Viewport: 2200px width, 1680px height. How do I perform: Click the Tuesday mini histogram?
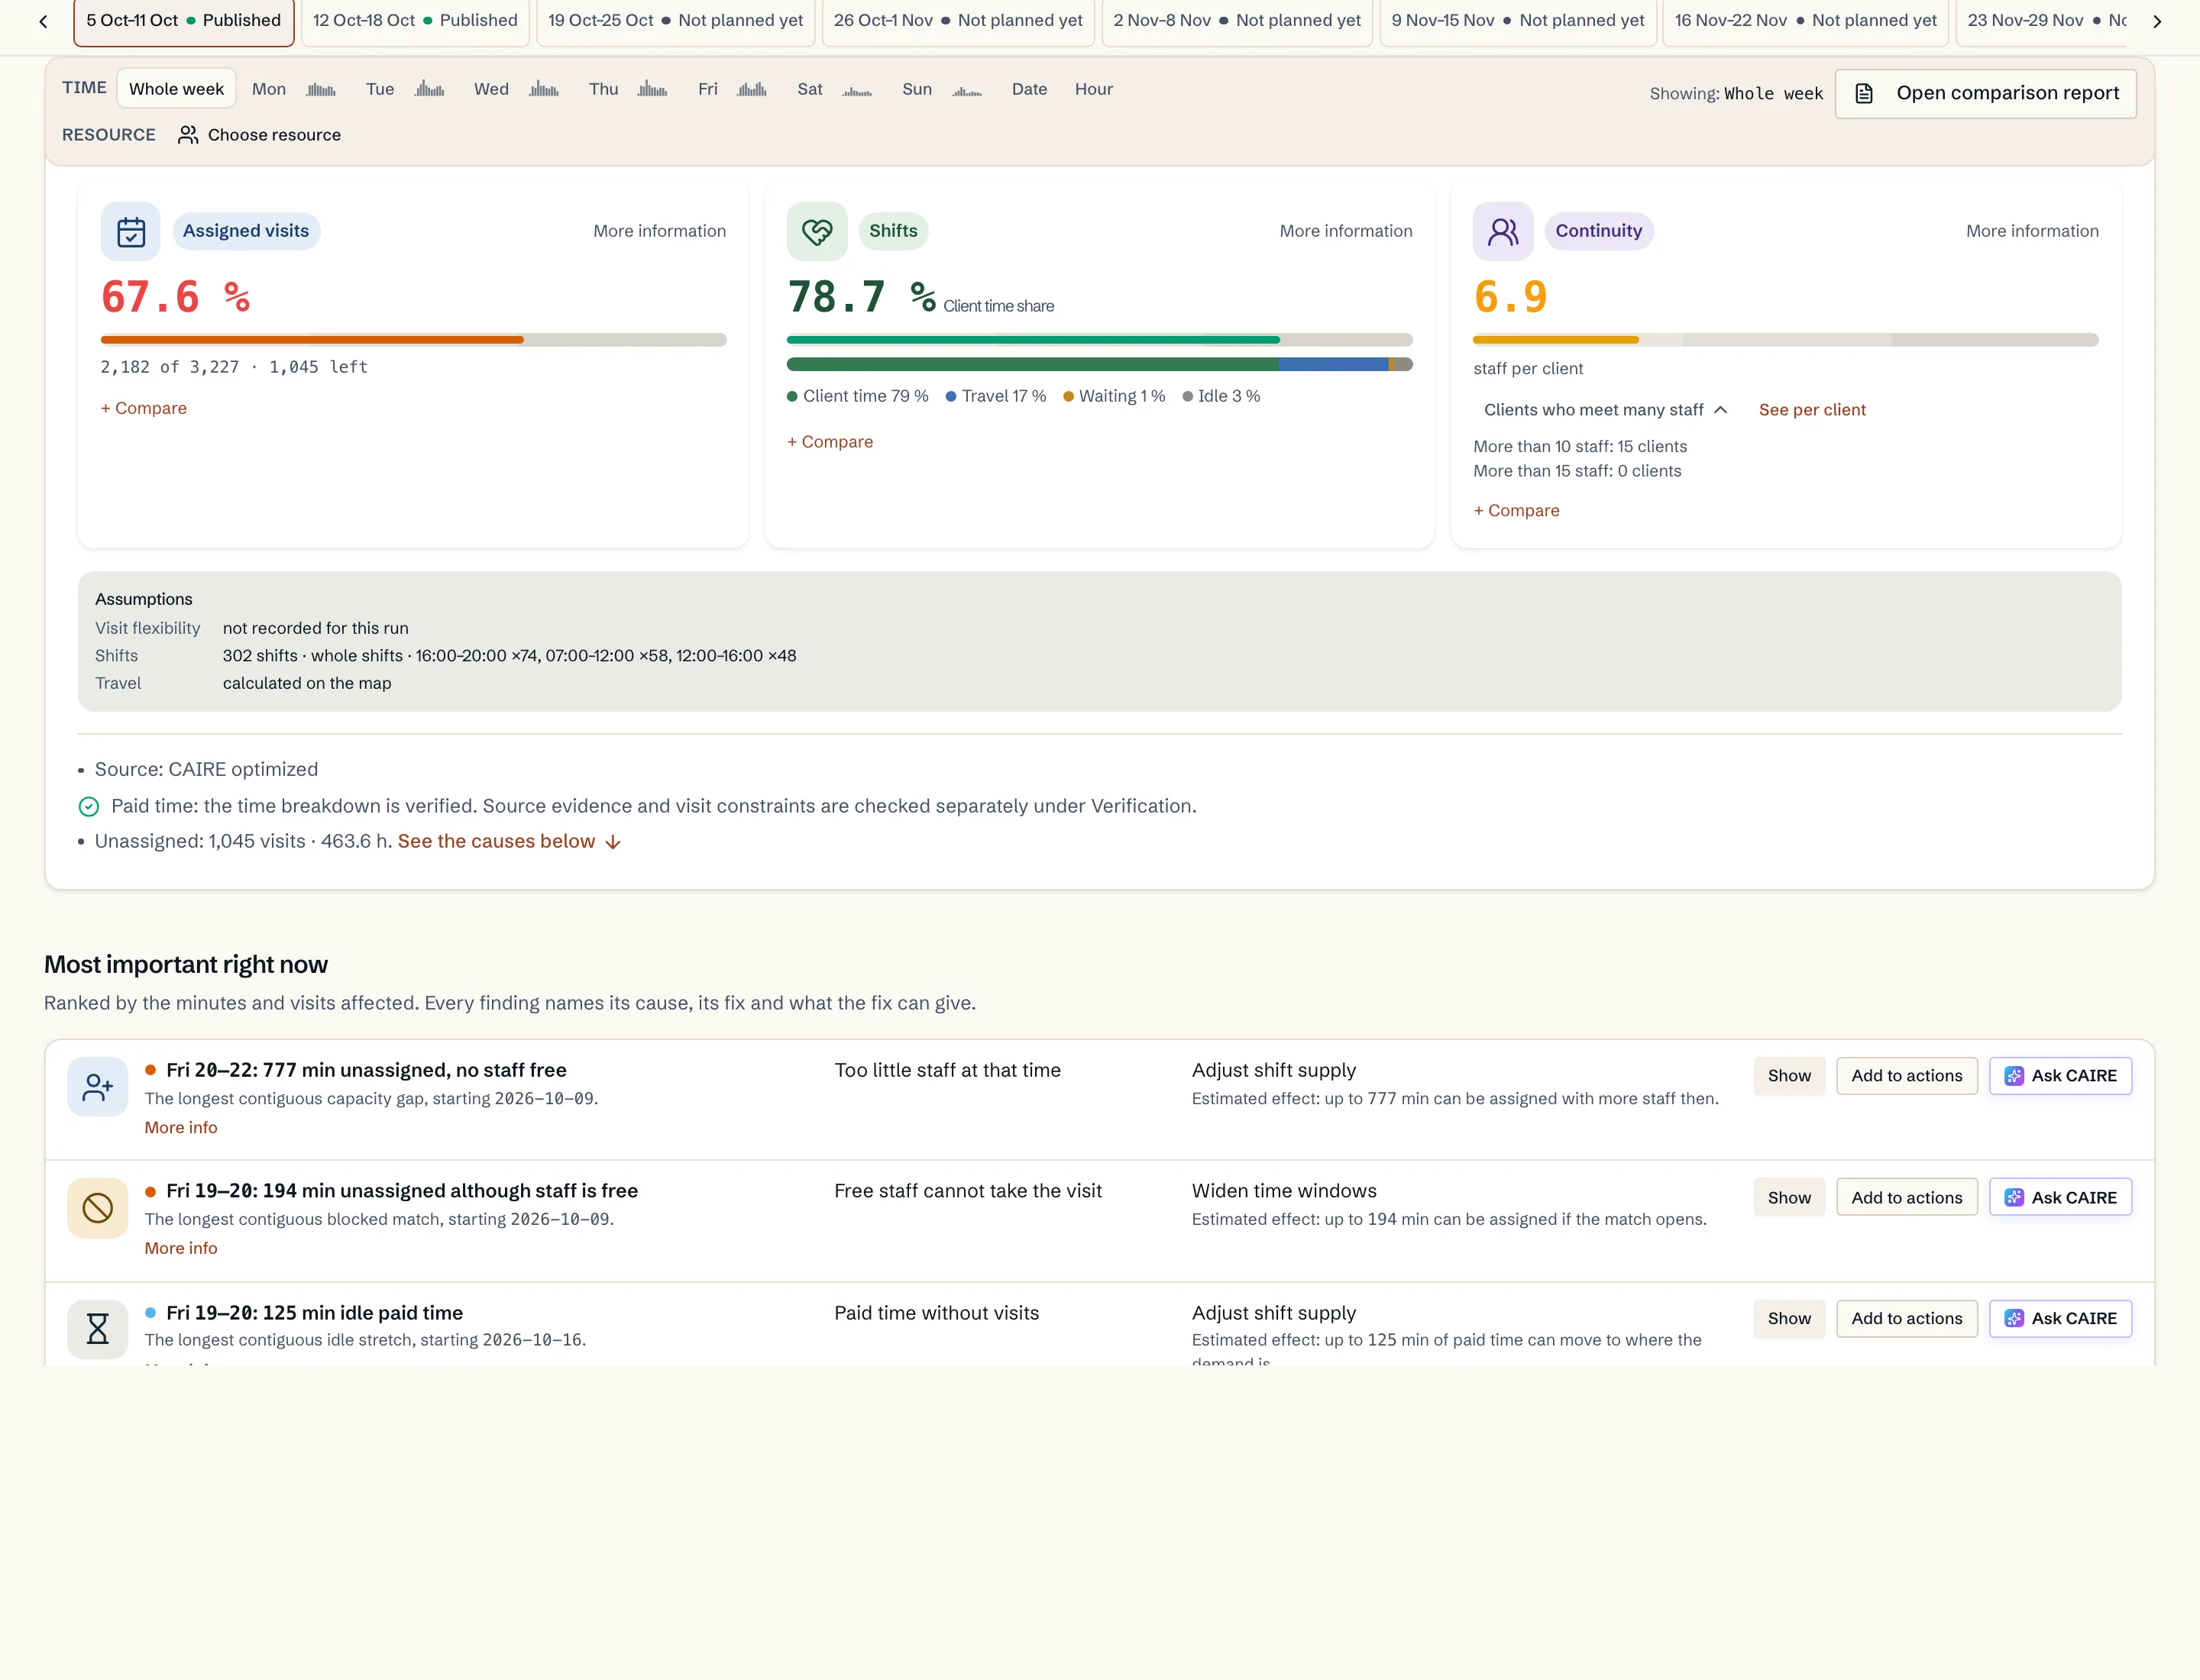[x=429, y=89]
